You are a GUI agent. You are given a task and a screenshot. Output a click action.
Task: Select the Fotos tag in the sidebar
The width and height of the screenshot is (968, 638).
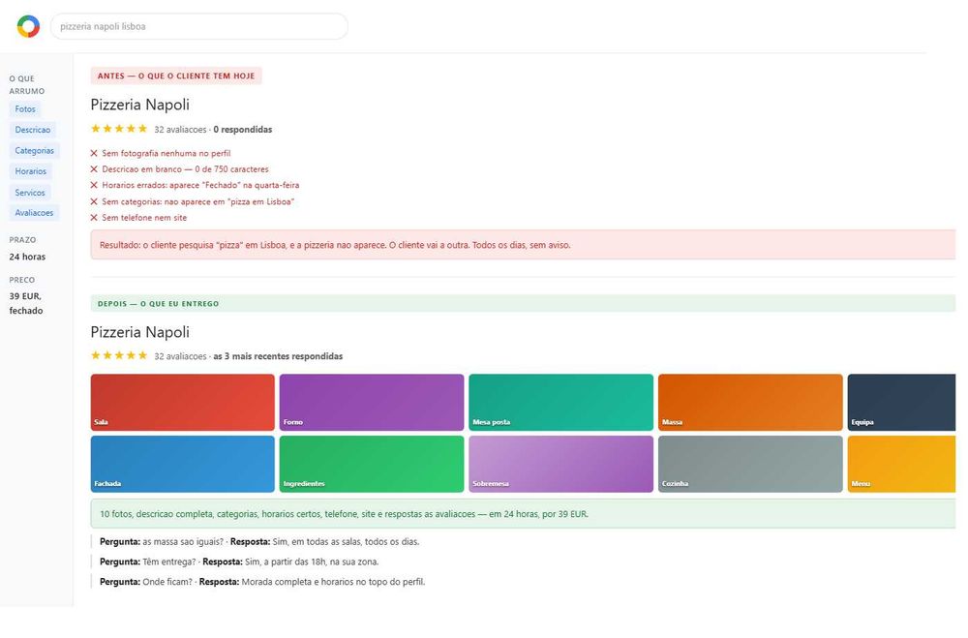click(25, 109)
